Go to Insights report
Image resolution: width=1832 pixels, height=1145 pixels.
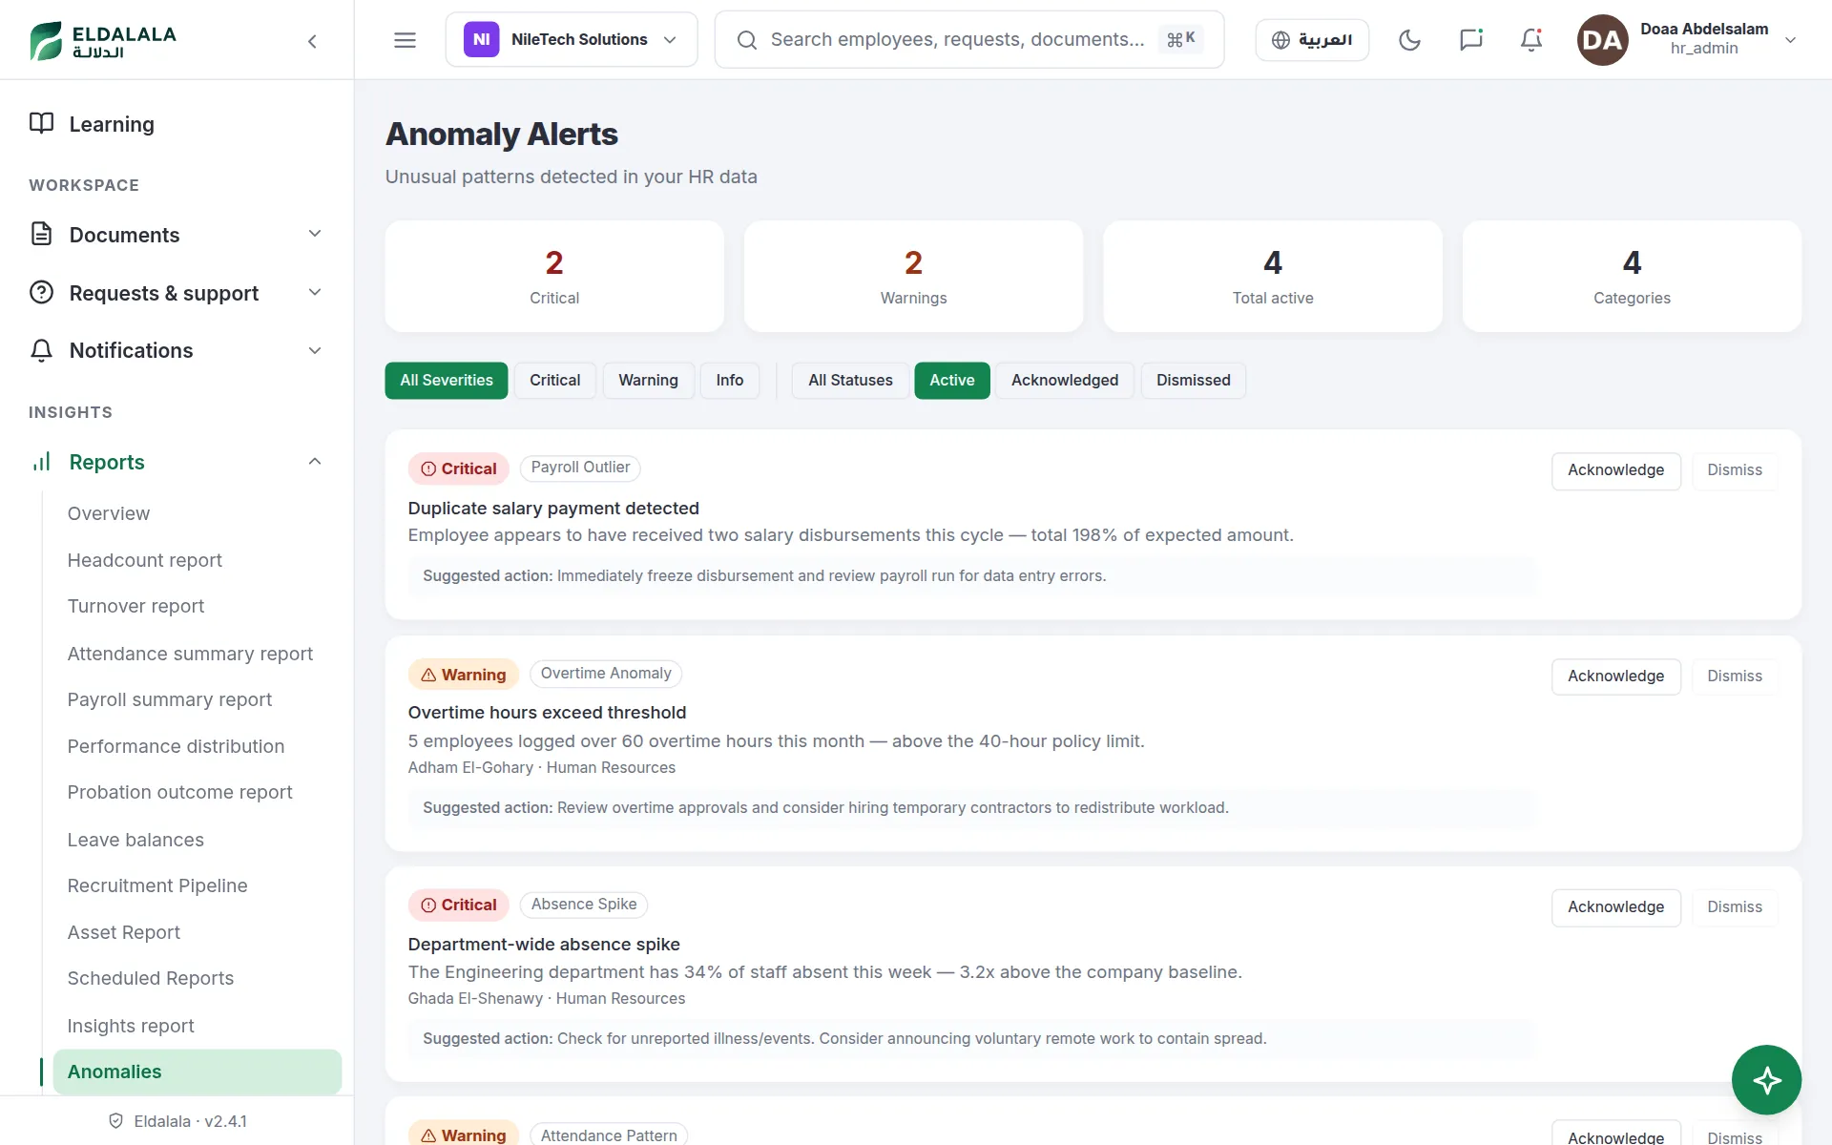tap(131, 1026)
